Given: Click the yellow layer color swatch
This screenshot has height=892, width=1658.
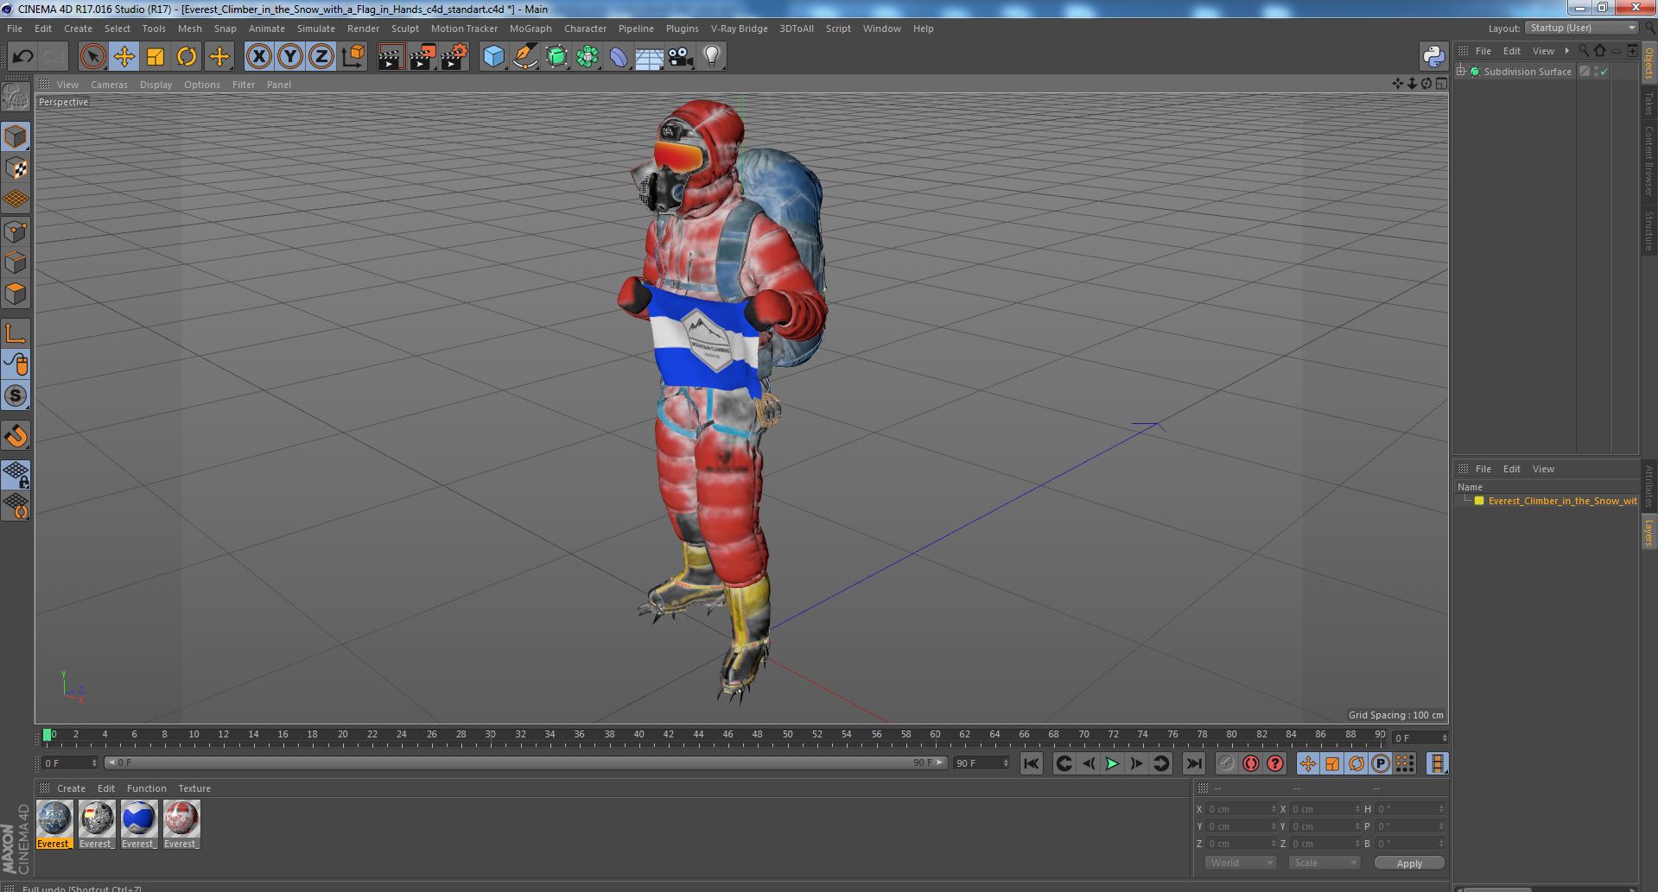Looking at the screenshot, I should coord(1478,501).
